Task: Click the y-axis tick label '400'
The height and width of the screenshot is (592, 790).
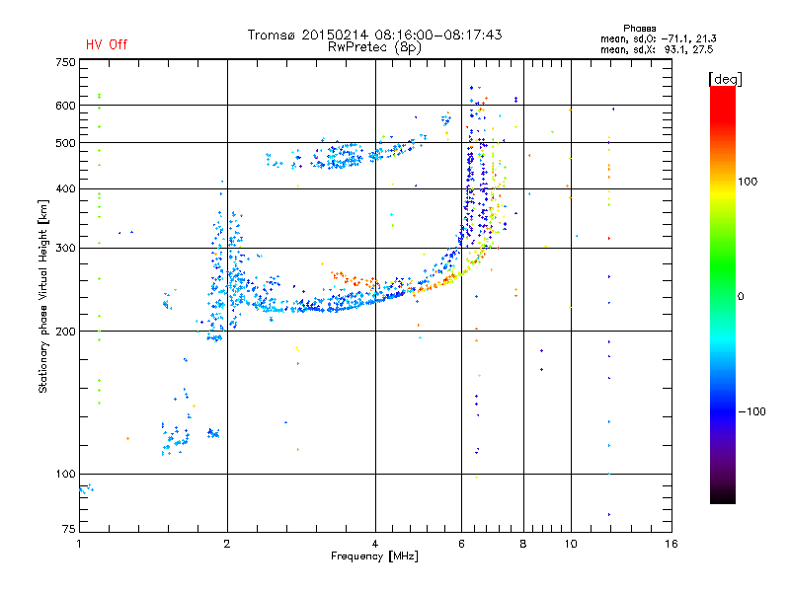Action: (x=65, y=189)
